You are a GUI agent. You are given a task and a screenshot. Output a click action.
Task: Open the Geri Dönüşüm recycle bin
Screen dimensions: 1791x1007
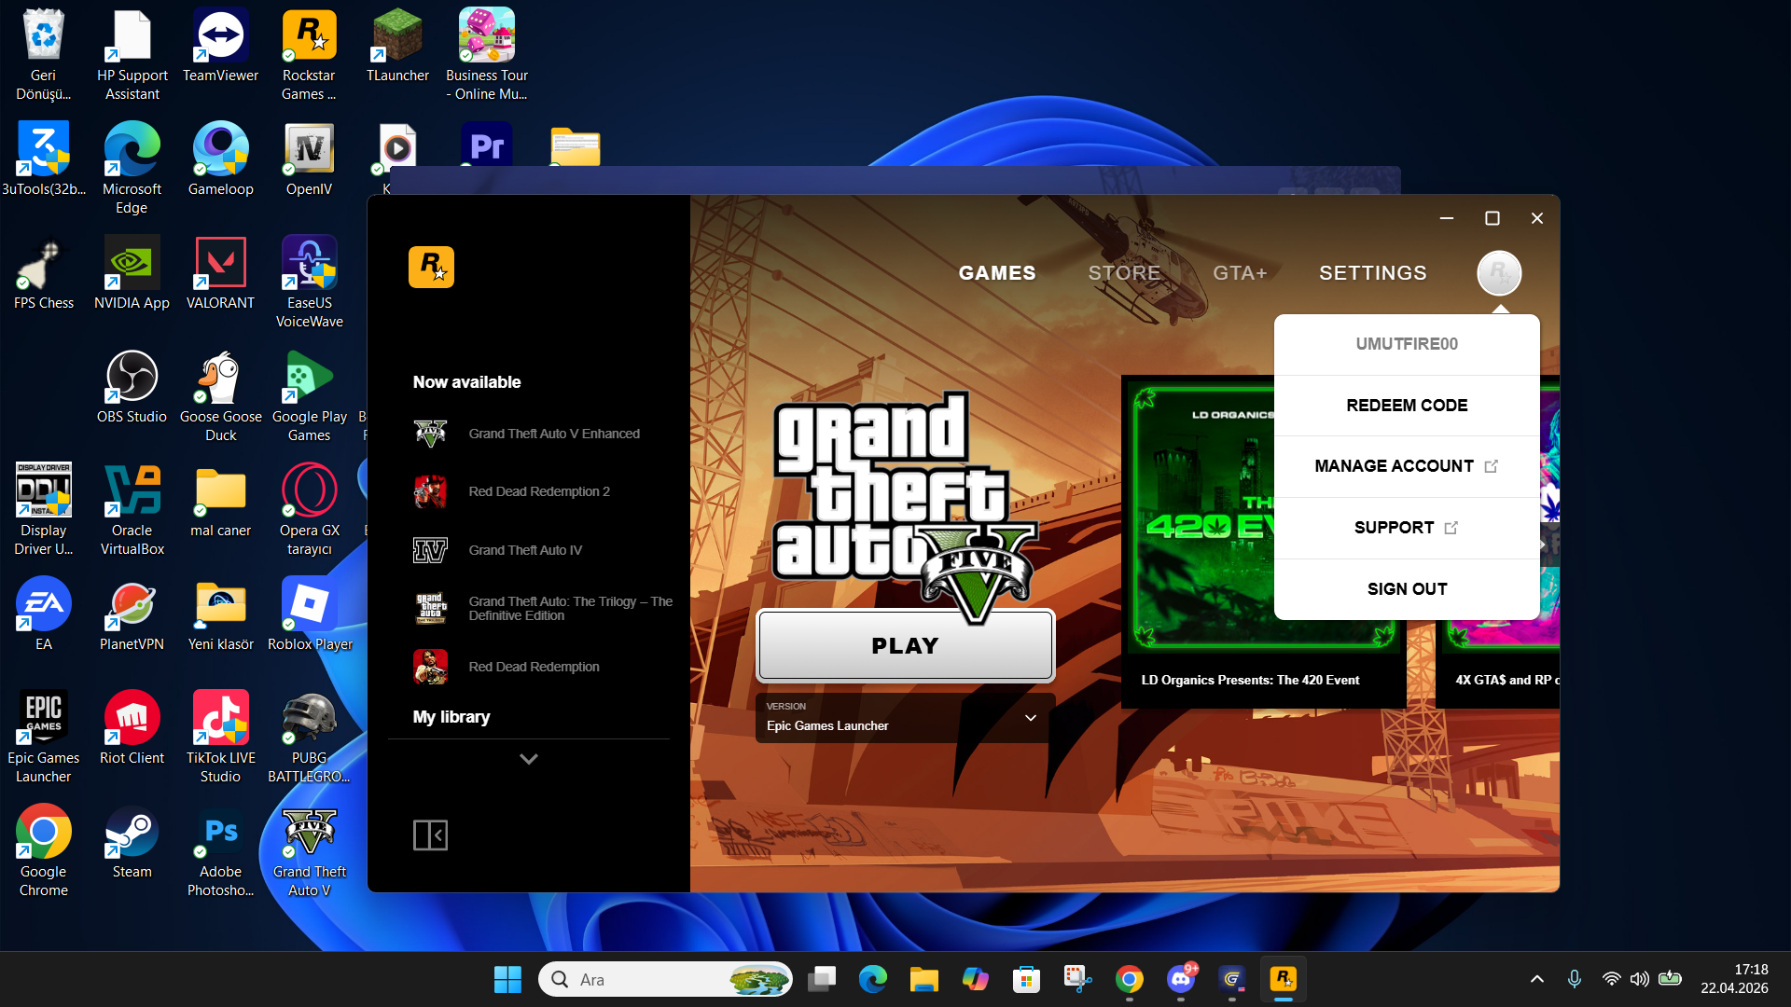43,54
